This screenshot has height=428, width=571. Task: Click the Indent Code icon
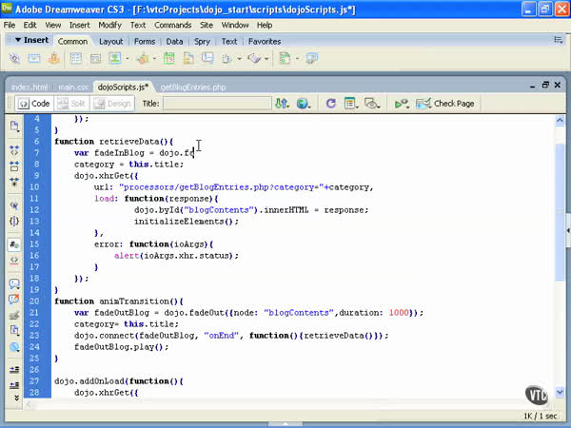pos(14,369)
